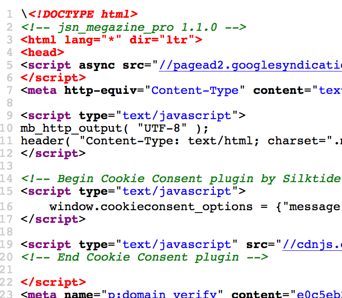The width and height of the screenshot is (342, 298).
Task: Click red closing script tag on line 22
Action: pos(54,283)
